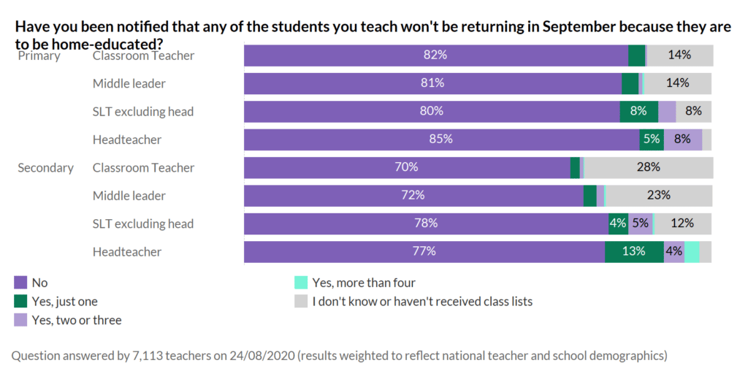Click the 'Yes, more than four' legend label
The width and height of the screenshot is (748, 374).
pos(364,283)
